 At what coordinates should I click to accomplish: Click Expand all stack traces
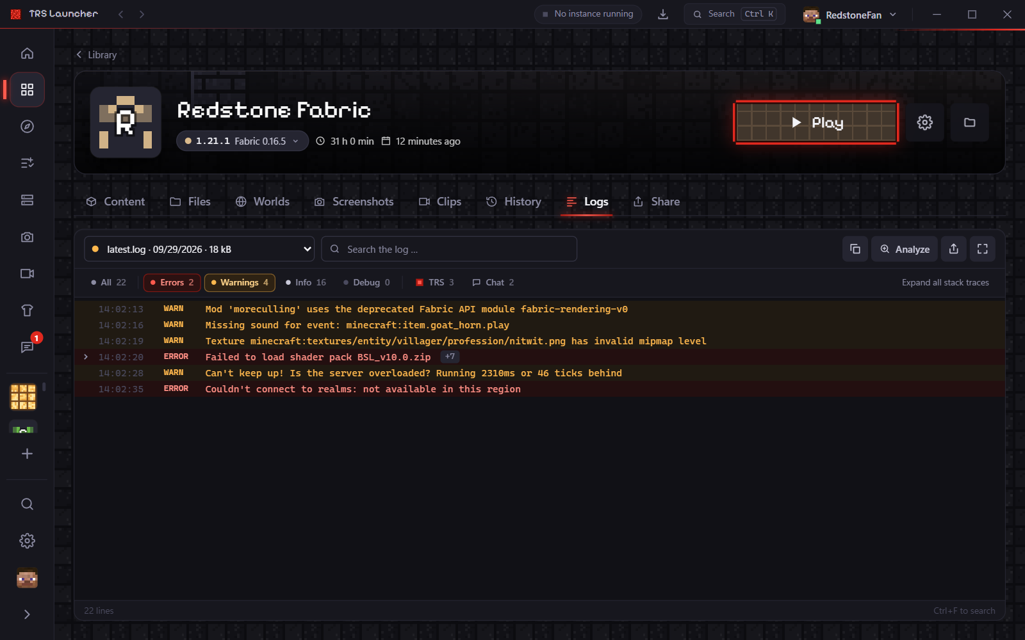[x=945, y=282]
